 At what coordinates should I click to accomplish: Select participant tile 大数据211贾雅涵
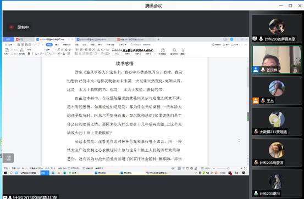(277, 122)
